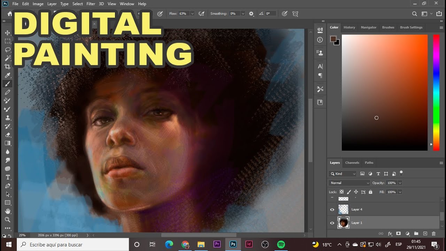Screen dimensions: 446x251
Task: Create a new layer with plus icon
Action: click(425, 234)
